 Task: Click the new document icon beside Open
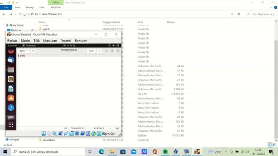click(x=33, y=51)
